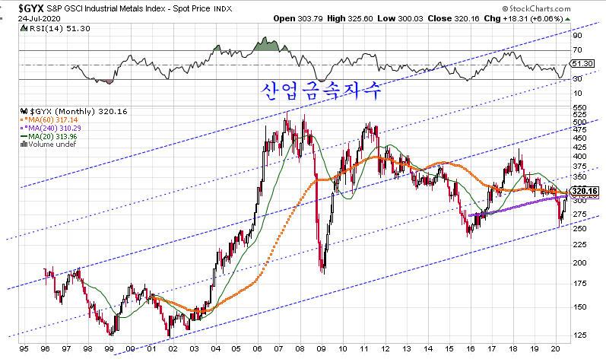Click the 250 price axis label
This screenshot has width=606, height=359.
coord(579,229)
